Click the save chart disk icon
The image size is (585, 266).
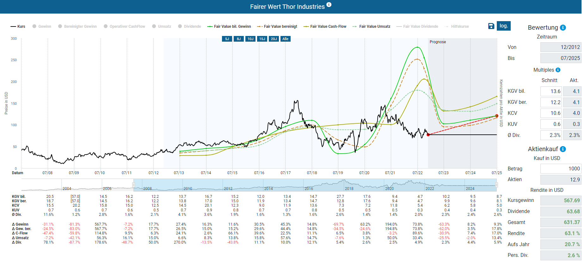(491, 26)
